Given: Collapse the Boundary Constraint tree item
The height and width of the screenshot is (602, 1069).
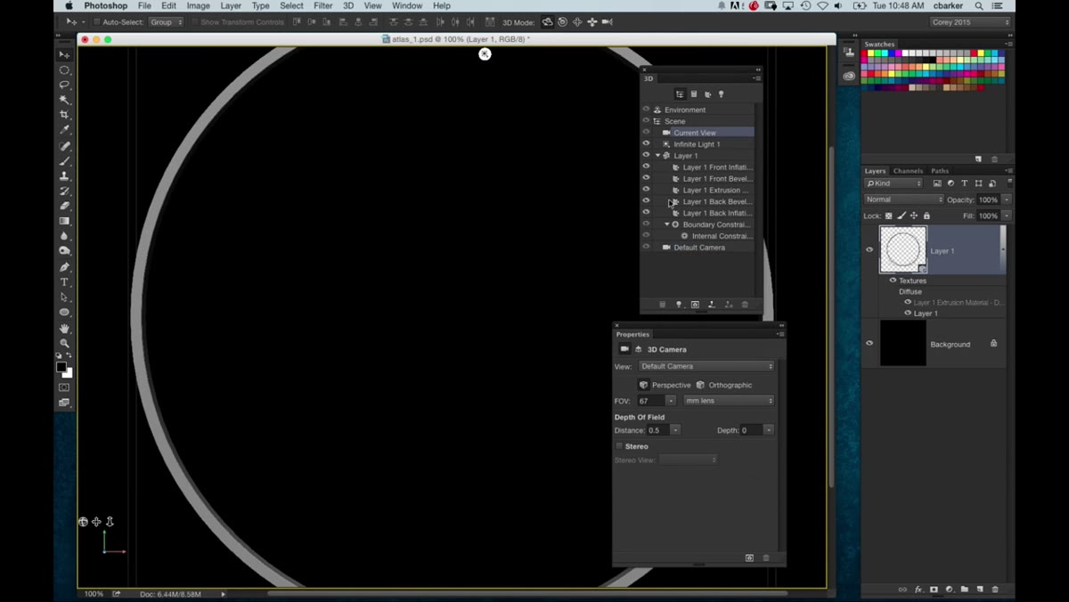Looking at the screenshot, I should point(667,224).
